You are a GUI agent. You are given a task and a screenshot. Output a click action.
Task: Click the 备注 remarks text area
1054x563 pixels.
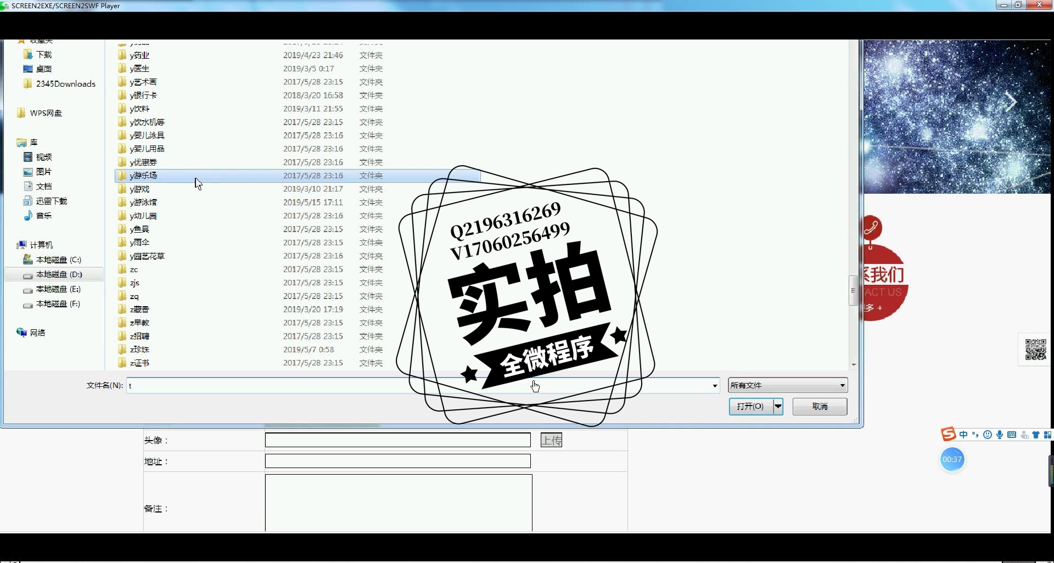coord(399,503)
